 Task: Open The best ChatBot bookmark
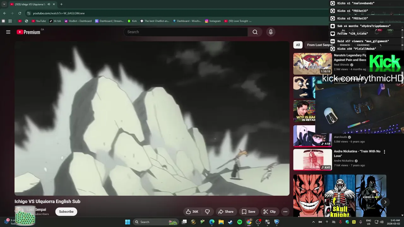click(155, 21)
